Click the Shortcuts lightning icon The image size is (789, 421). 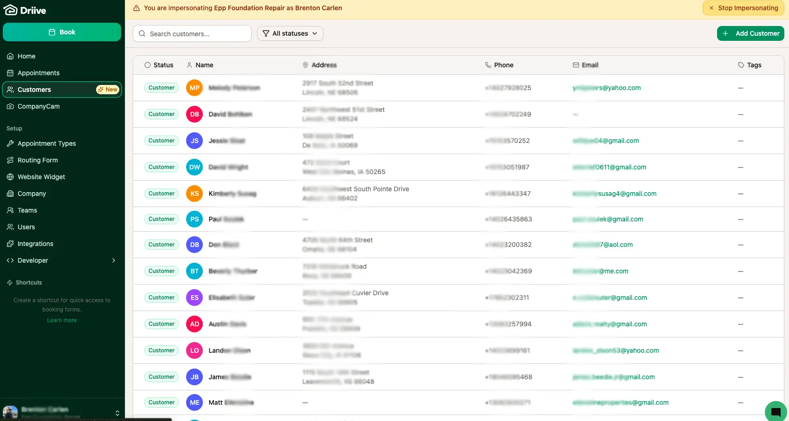[x=10, y=283]
